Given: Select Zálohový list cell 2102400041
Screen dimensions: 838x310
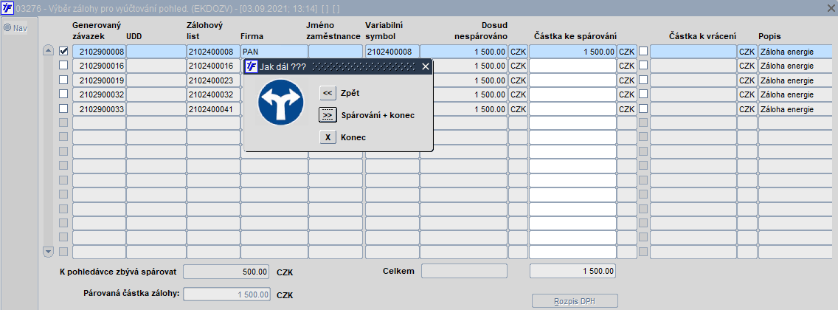Looking at the screenshot, I should coord(213,109).
